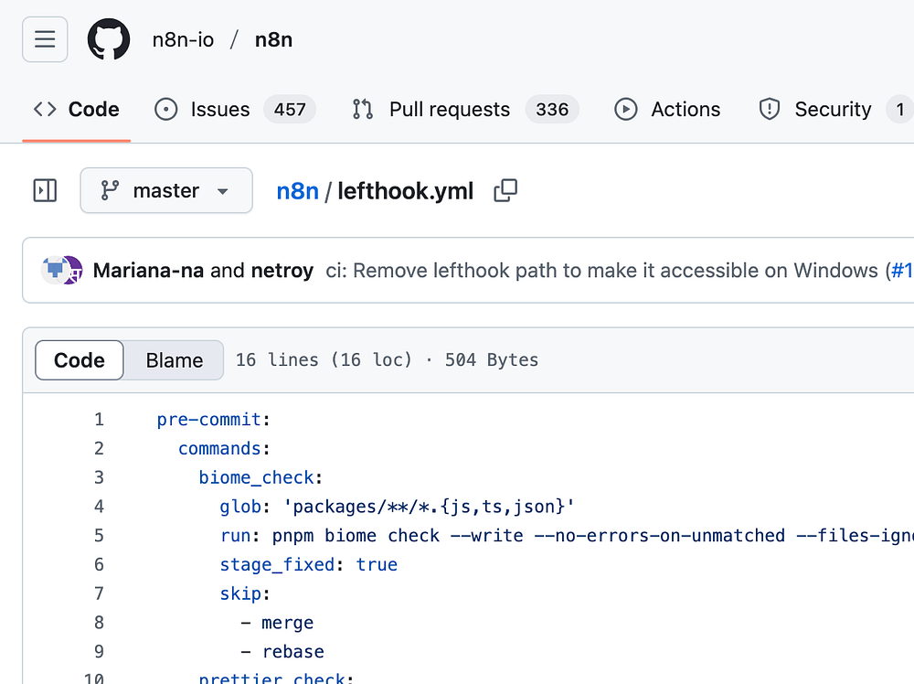The image size is (914, 684).
Task: Select line number 5 in code
Action: [99, 535]
